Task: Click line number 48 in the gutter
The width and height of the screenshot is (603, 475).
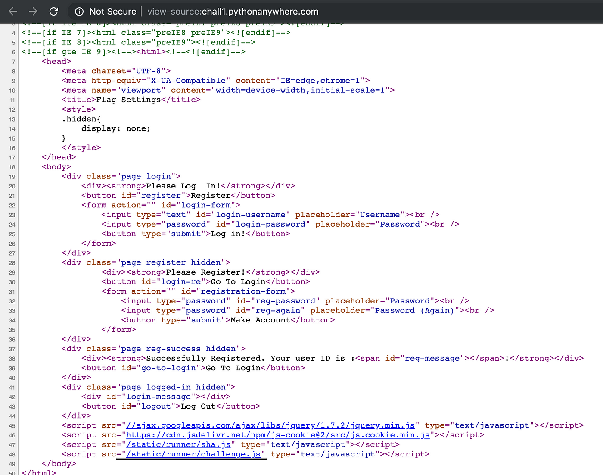Action: (x=12, y=455)
